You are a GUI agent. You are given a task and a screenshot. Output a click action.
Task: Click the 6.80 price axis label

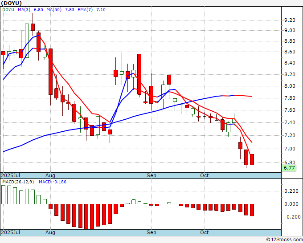click(290, 162)
